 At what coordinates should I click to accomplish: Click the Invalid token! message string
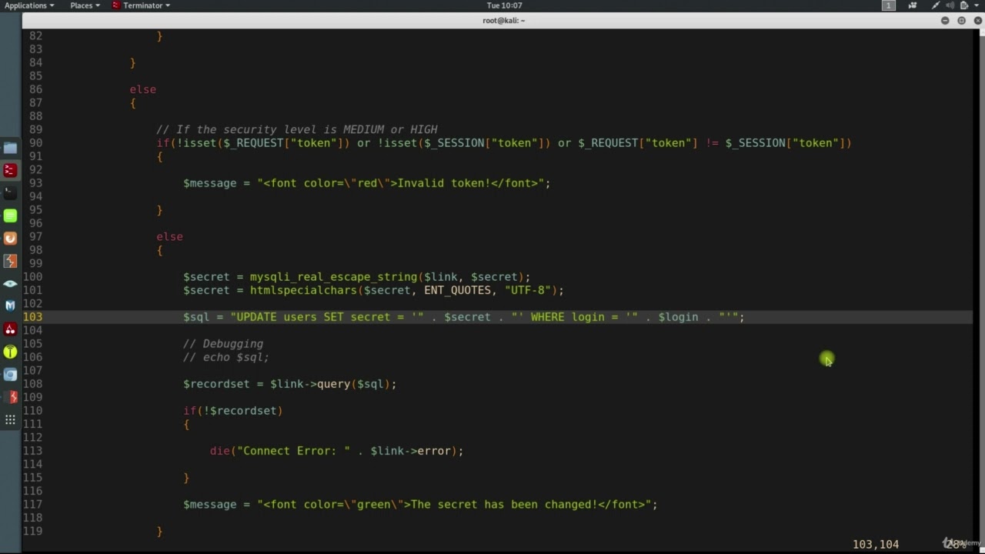click(x=404, y=183)
